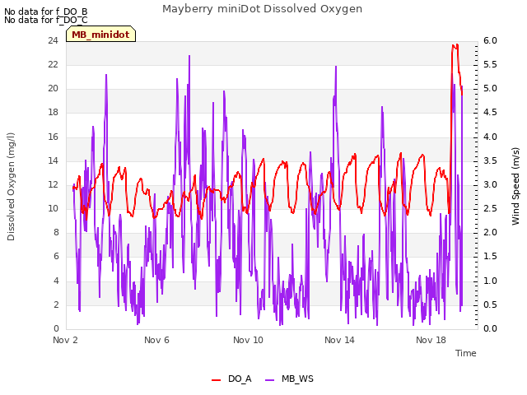Viewport: 527px width, 395px height.
Task: Click the 1.0 wind speed tick label
Action: coord(490,281)
